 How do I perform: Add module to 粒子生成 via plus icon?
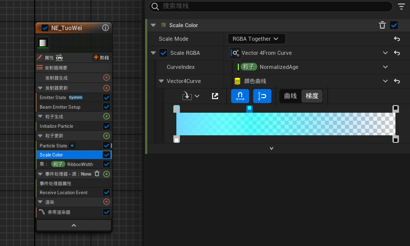point(107,116)
